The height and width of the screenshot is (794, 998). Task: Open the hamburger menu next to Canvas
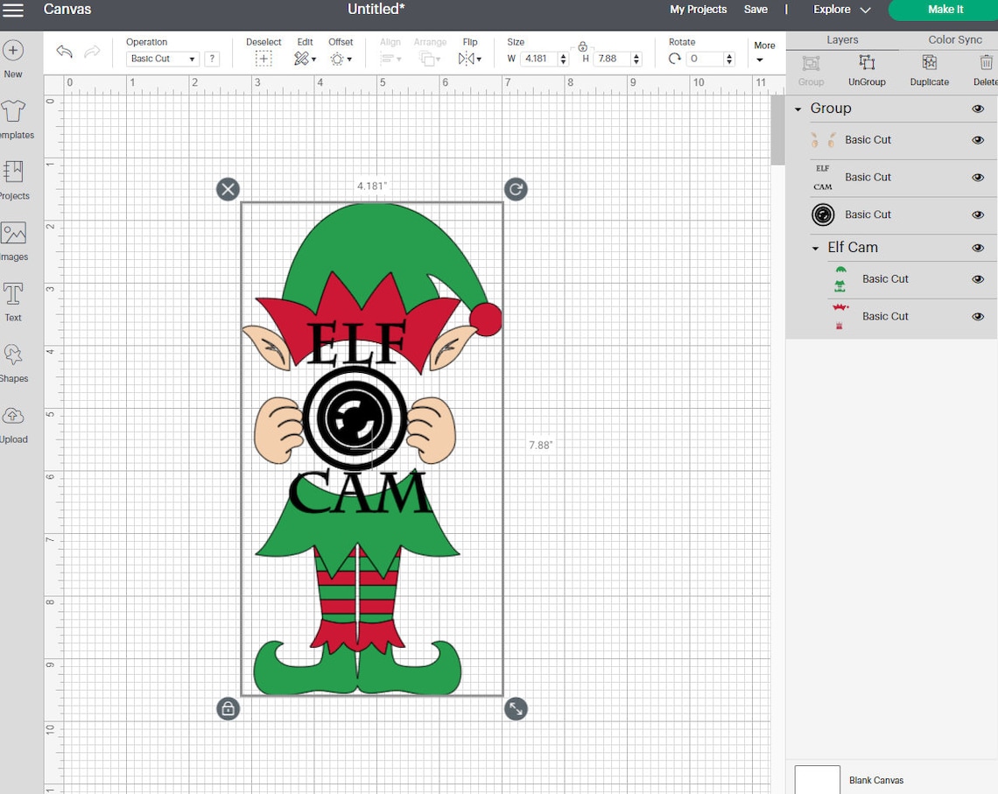pos(13,11)
